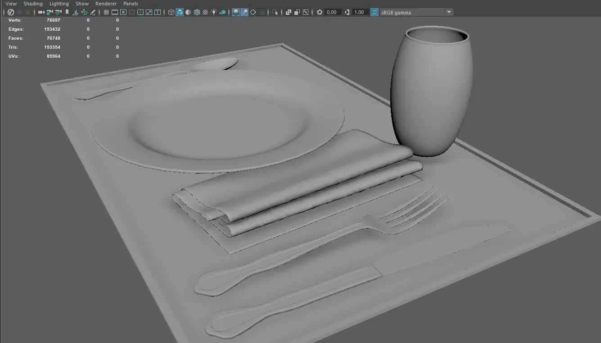Toggle the Motion Blur icon
This screenshot has height=343, width=601.
(x=244, y=12)
